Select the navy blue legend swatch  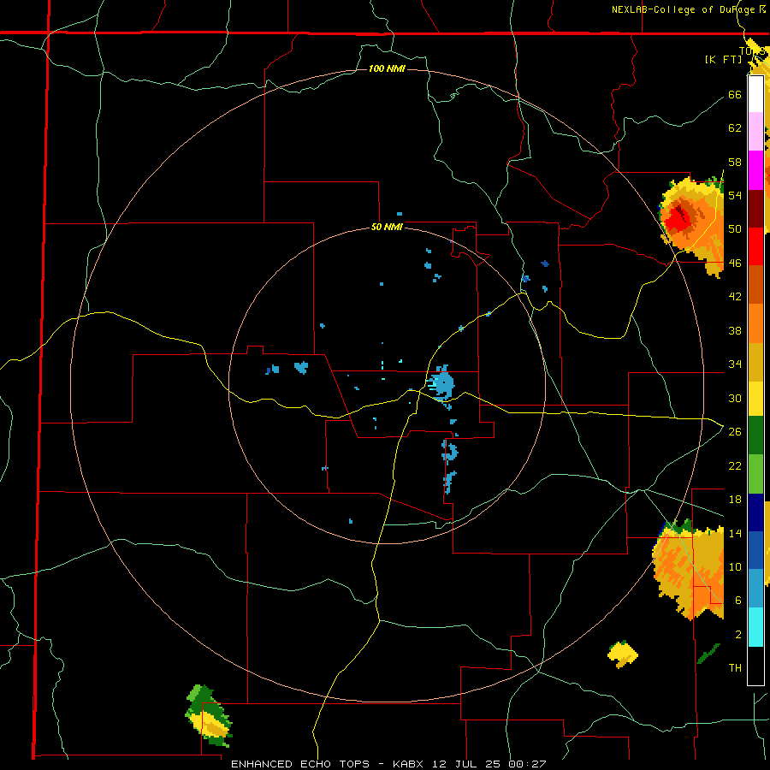tap(755, 512)
